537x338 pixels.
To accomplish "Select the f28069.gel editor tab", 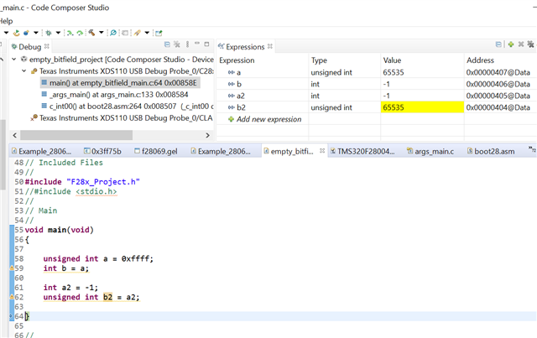I will coord(159,151).
